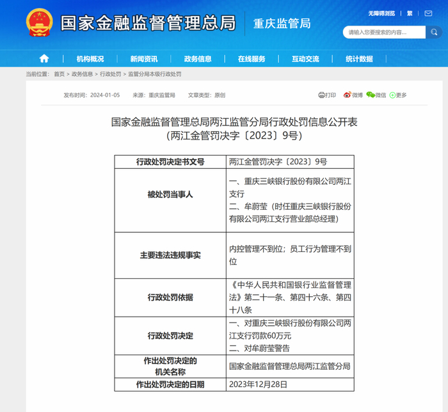Image resolution: width=448 pixels, height=412 pixels.
Task: Click subtitle（两江金管罚决字〔2023〕9号）
Action: tap(234, 136)
